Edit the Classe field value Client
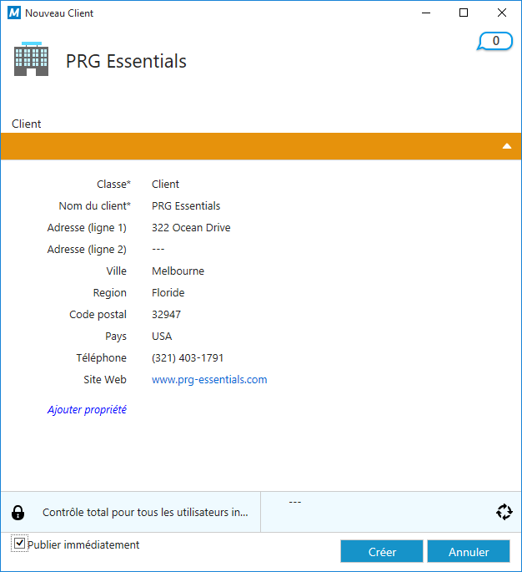This screenshot has width=522, height=572. (165, 185)
